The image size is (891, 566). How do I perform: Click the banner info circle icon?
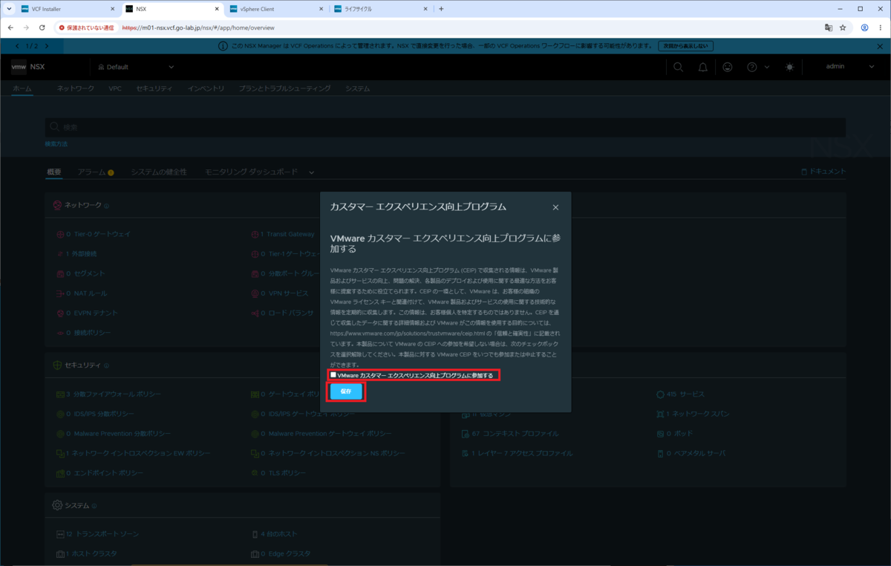pyautogui.click(x=223, y=46)
